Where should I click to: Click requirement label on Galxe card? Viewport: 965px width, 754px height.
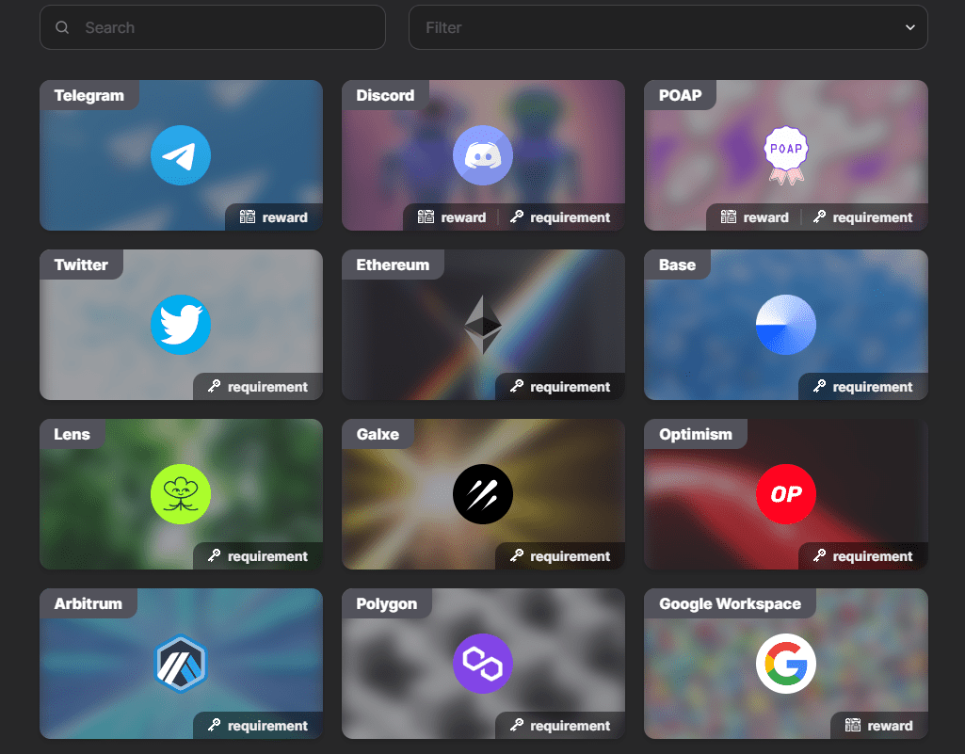[x=570, y=555]
